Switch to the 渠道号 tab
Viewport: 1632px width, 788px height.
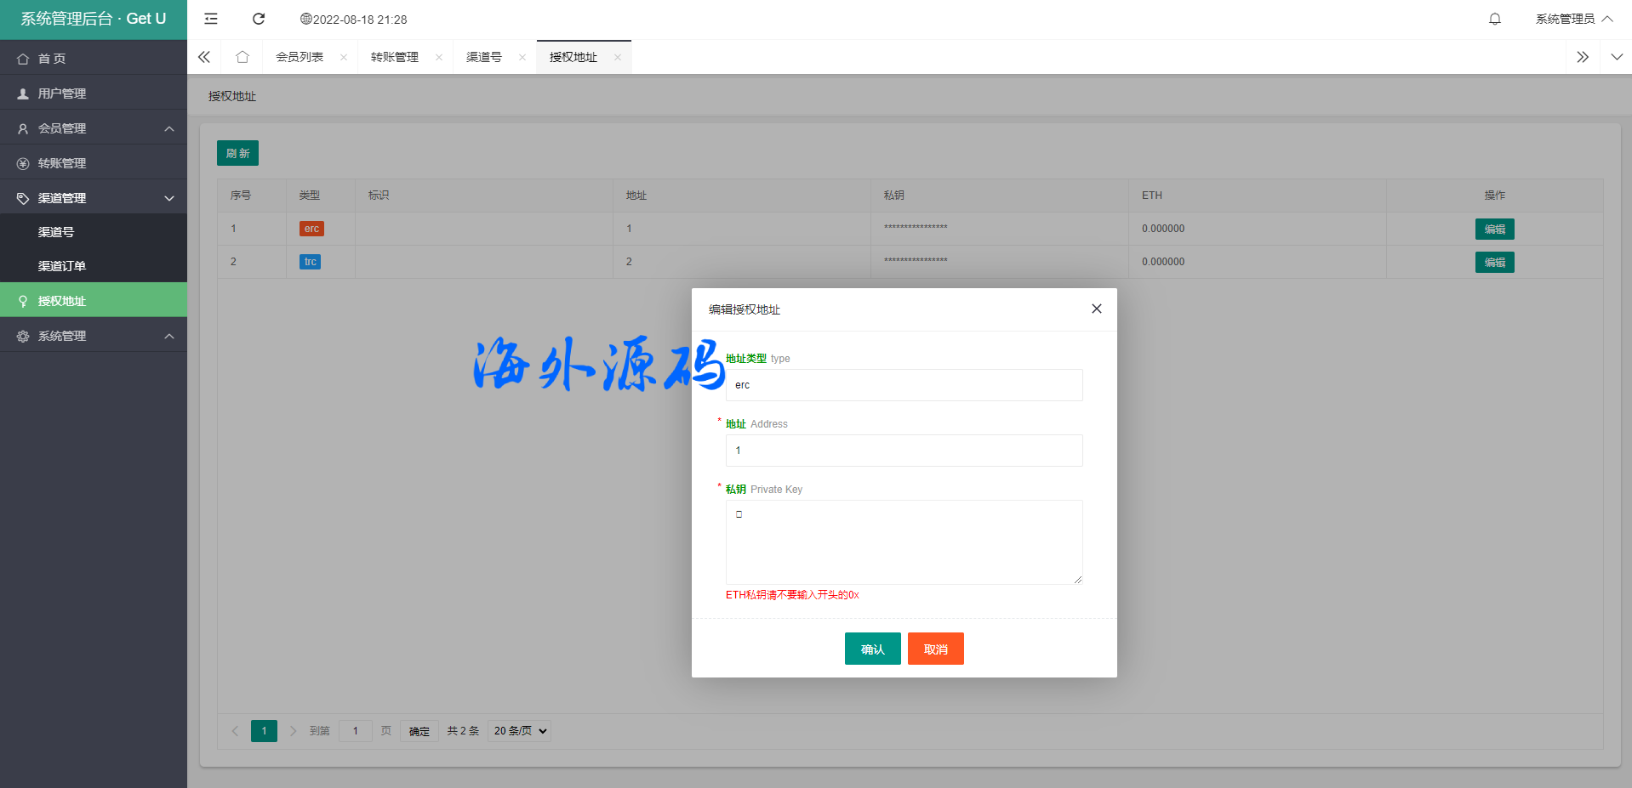(x=484, y=57)
